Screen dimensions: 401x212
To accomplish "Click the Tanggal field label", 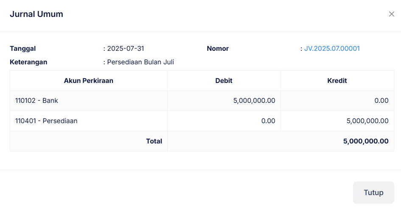I will coord(23,49).
